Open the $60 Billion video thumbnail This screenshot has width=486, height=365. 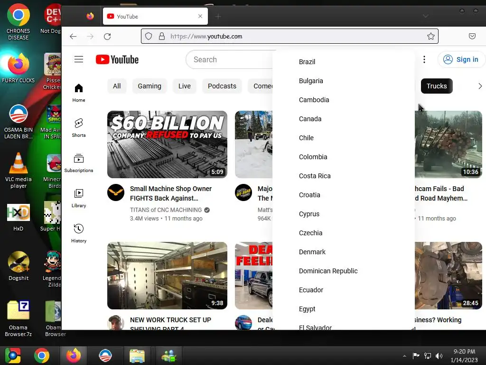point(167,144)
